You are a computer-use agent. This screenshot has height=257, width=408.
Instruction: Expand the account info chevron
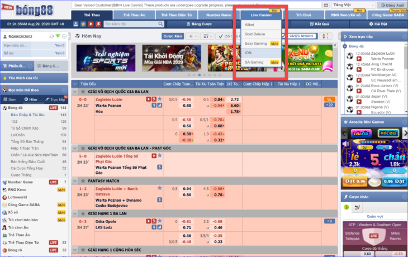click(x=65, y=36)
